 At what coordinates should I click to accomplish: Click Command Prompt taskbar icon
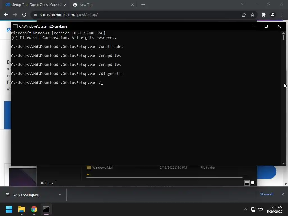[46, 209]
